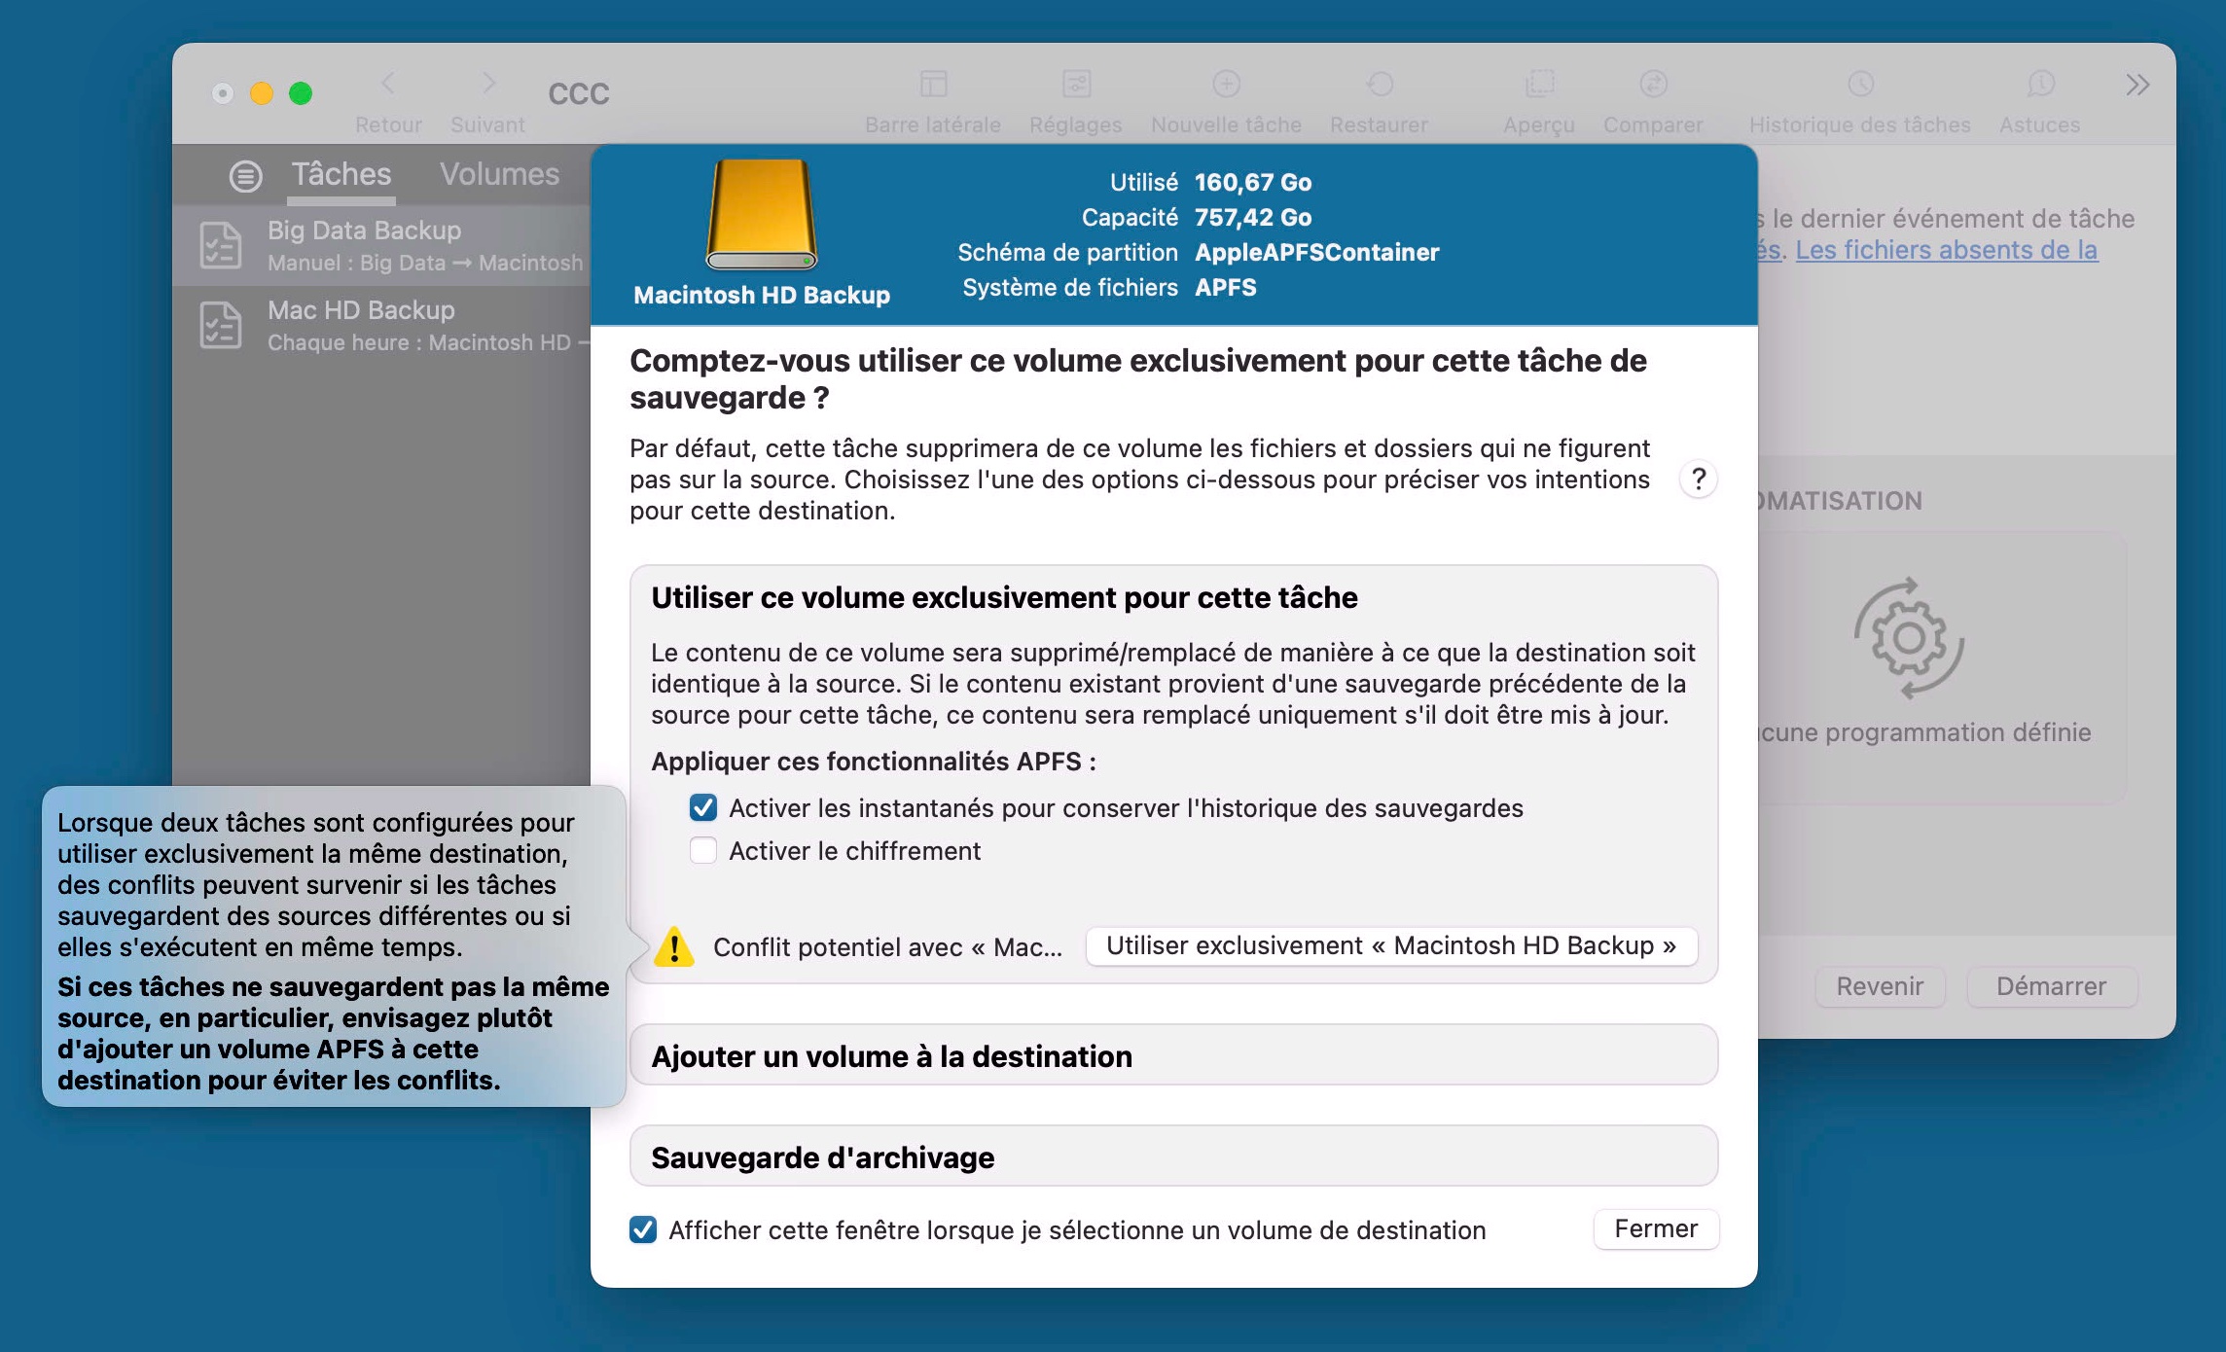Click the APFS file system value

[1226, 287]
